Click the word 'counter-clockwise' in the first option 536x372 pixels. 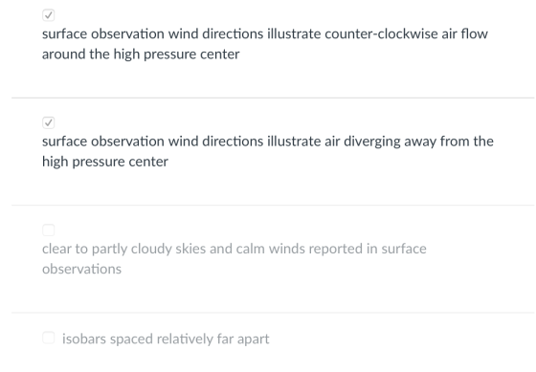tap(381, 33)
